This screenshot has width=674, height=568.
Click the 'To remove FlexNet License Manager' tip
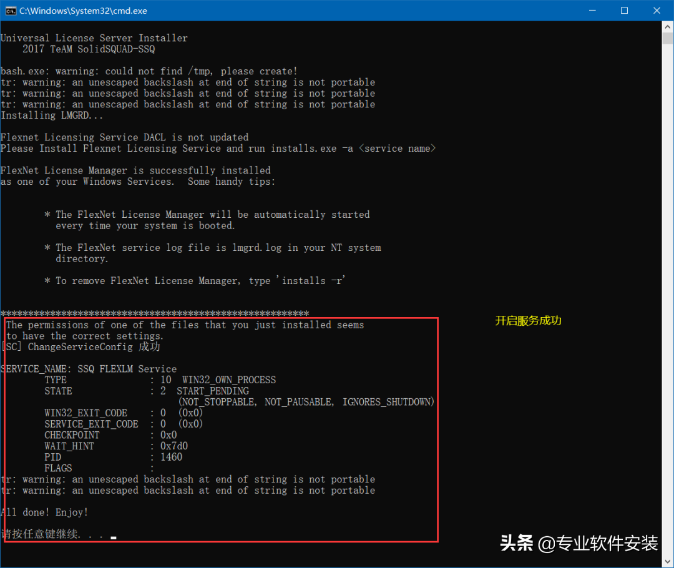pos(195,281)
